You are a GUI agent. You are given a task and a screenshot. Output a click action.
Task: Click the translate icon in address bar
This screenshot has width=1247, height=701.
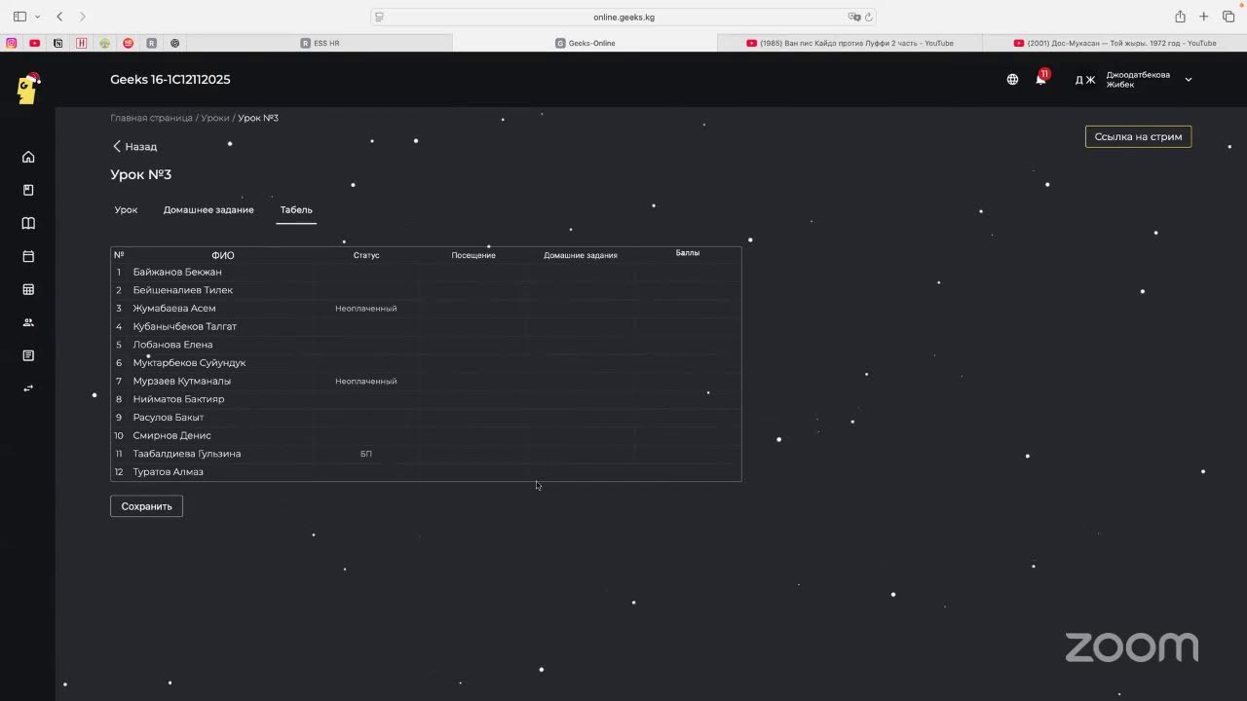[854, 17]
